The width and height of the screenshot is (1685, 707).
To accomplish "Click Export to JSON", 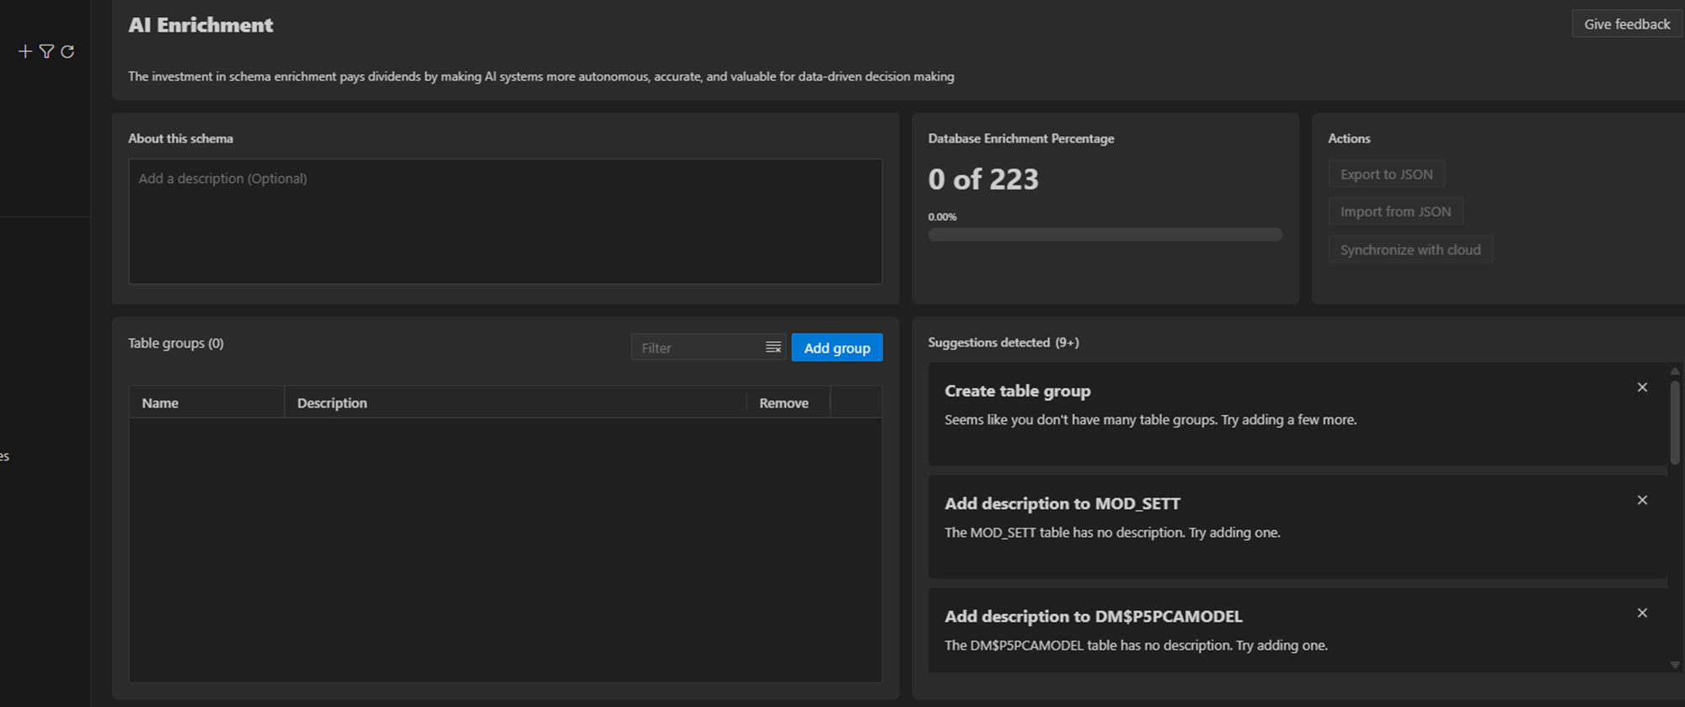I will 1387,174.
